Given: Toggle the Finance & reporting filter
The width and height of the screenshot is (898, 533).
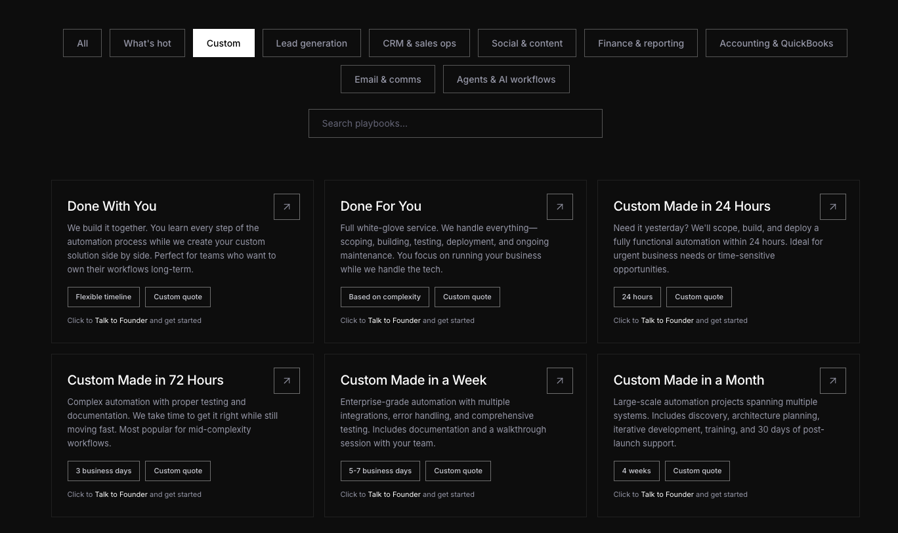Looking at the screenshot, I should point(641,43).
